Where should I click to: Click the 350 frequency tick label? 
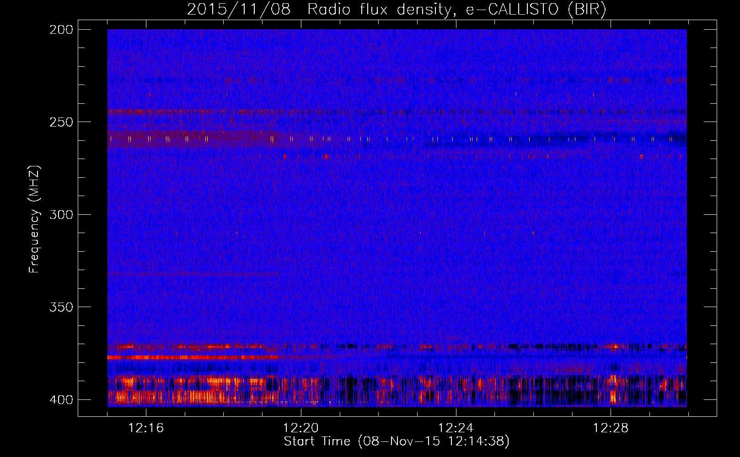(x=61, y=307)
